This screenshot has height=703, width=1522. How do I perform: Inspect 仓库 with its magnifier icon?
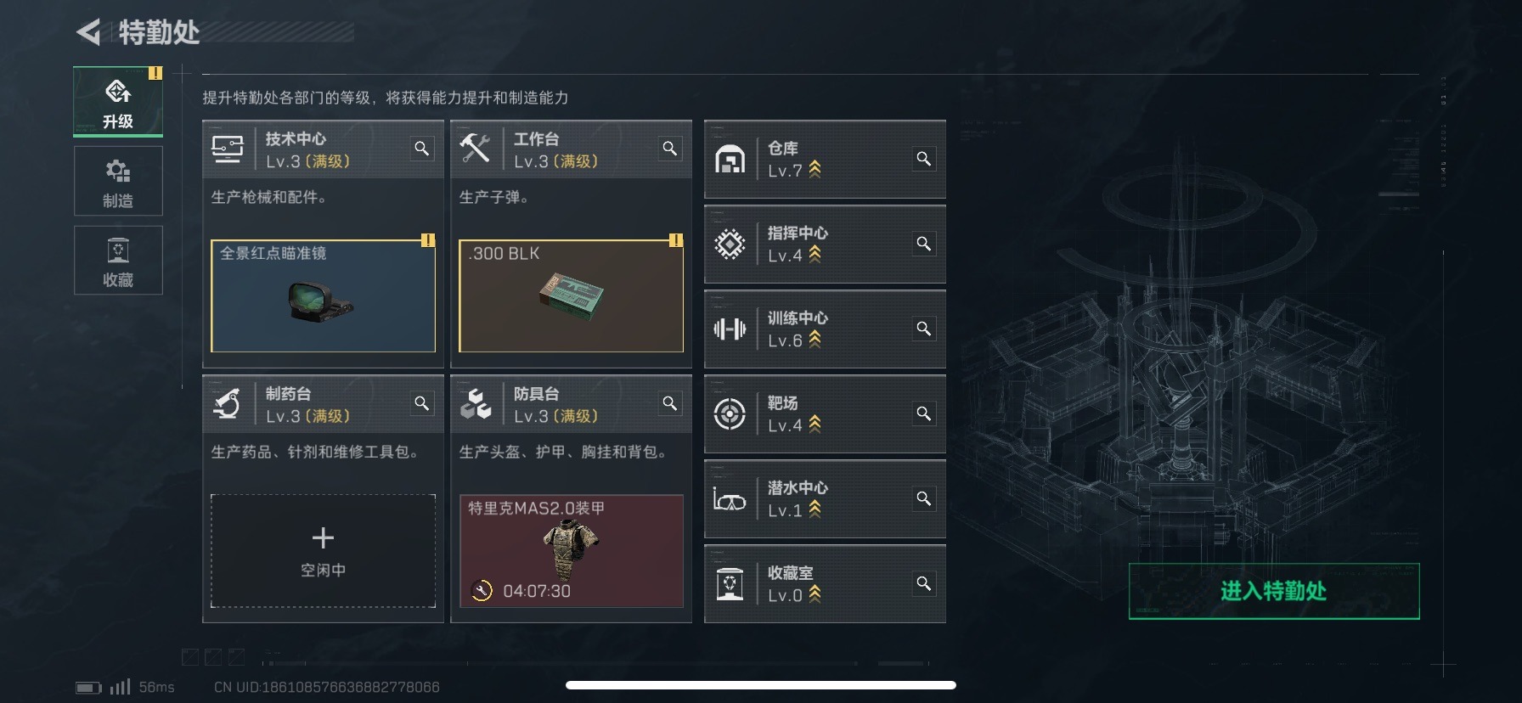(x=923, y=159)
